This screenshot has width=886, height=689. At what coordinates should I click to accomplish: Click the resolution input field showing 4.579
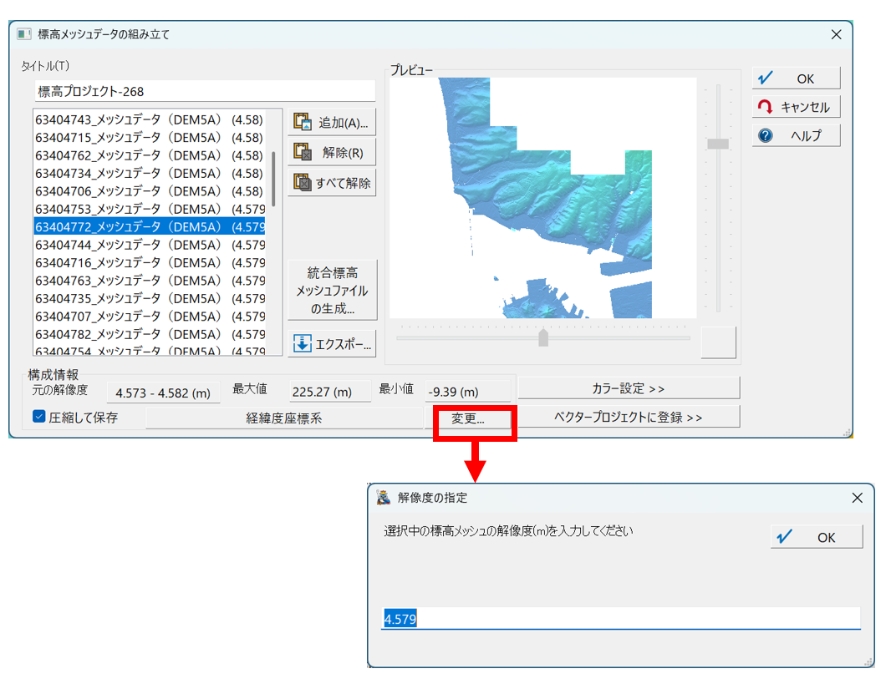pyautogui.click(x=619, y=619)
